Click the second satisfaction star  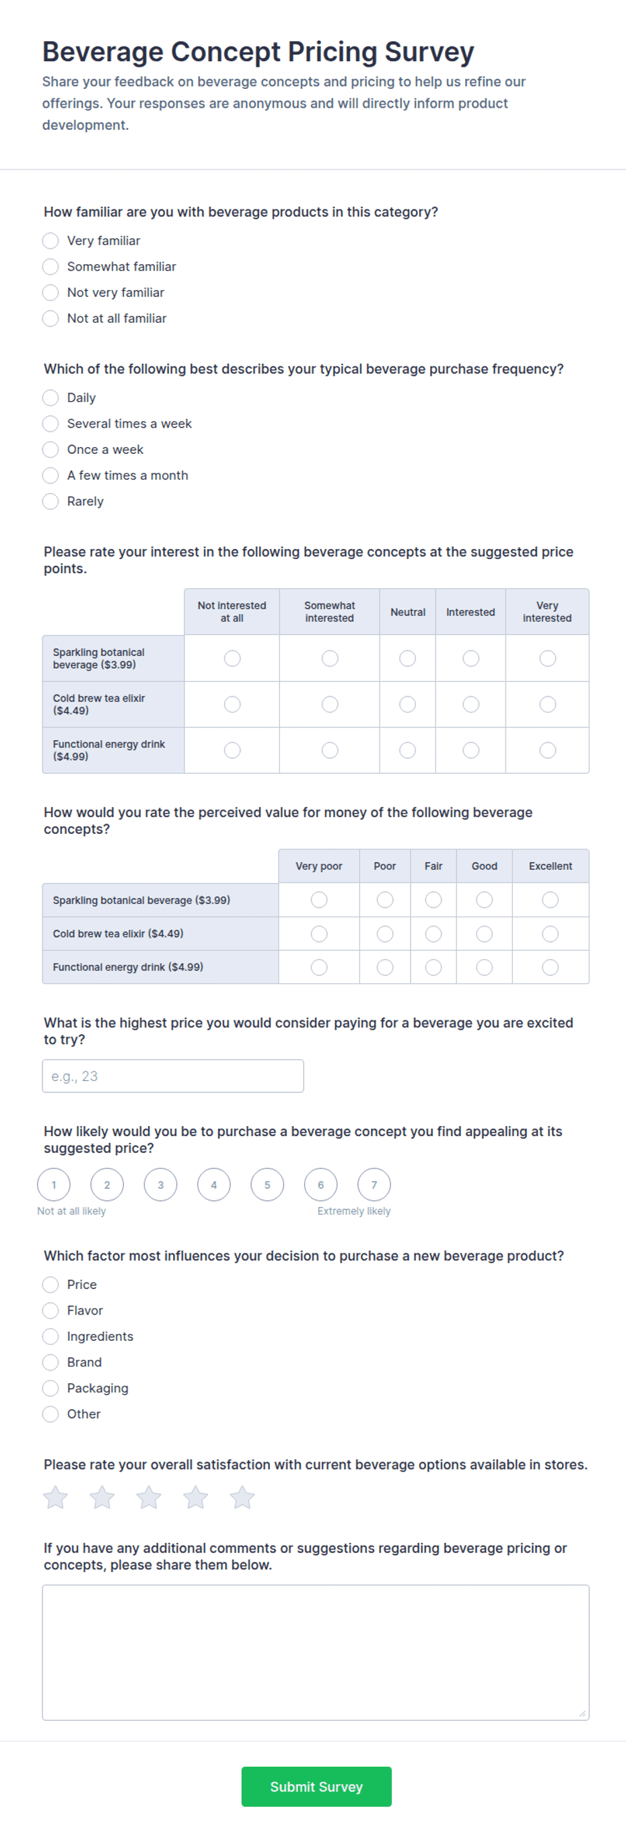[102, 1497]
